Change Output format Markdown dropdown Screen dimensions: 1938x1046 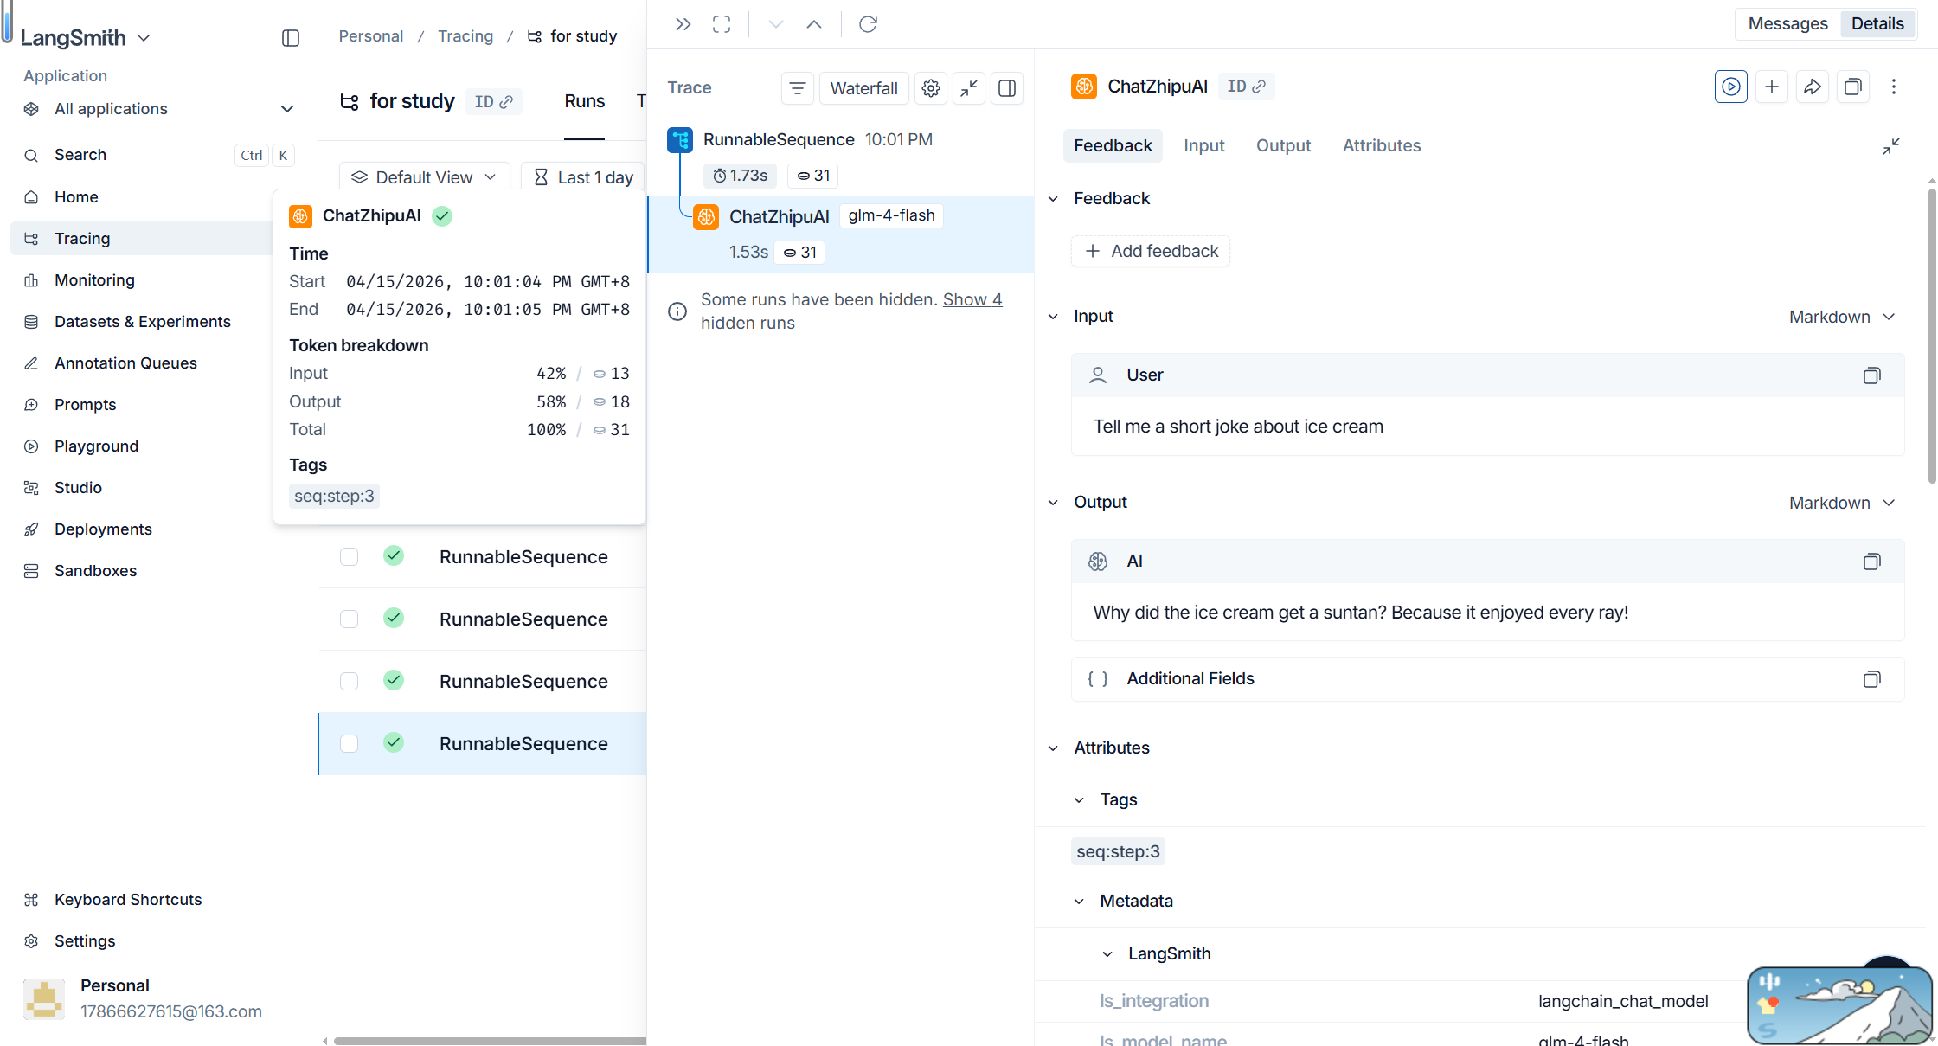(x=1843, y=504)
